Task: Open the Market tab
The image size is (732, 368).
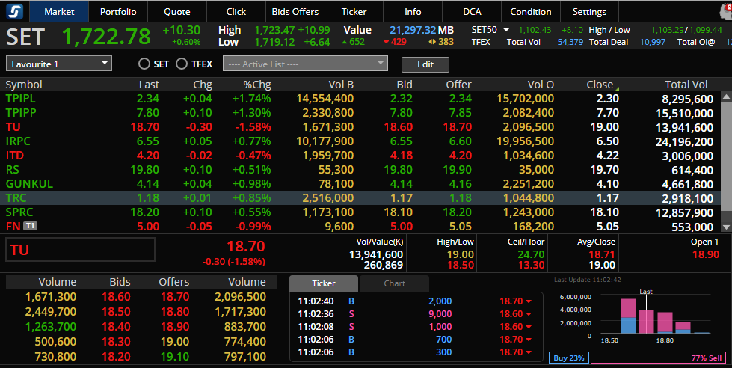Action: click(59, 12)
